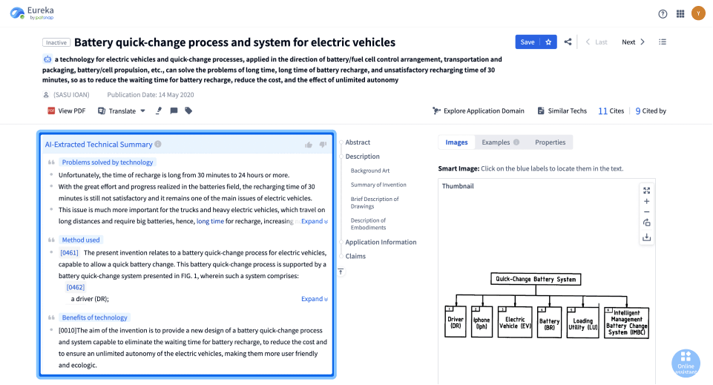Click the Publication Date: 14 May 2020 text
This screenshot has height=385, width=713.
coord(151,95)
